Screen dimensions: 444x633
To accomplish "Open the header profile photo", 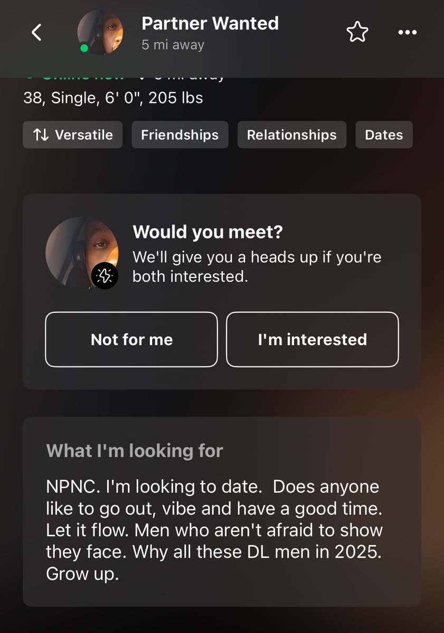I will click(x=100, y=33).
